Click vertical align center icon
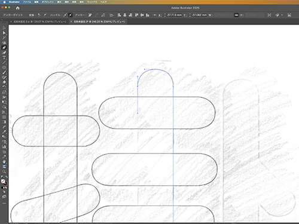The height and width of the screenshot is (224, 299). (x=142, y=15)
